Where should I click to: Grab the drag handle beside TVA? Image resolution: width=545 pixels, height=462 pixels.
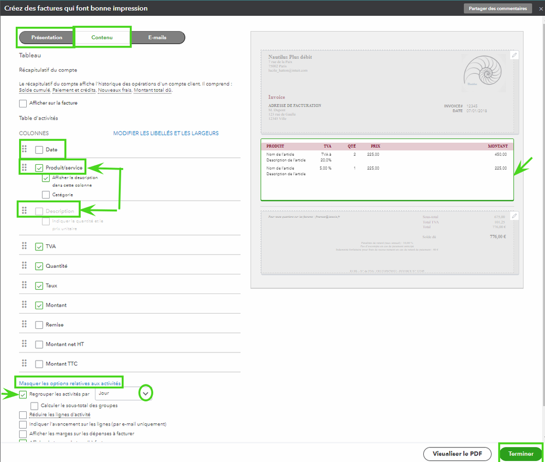tap(25, 246)
